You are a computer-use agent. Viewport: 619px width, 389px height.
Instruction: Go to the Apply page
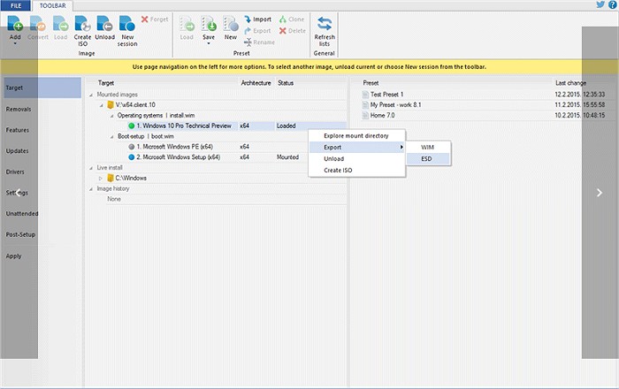tap(14, 256)
